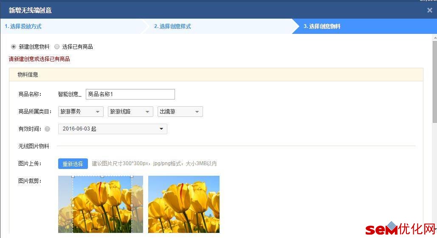437x238 pixels.
Task: Click the top-right crop handle
Action: (132, 176)
